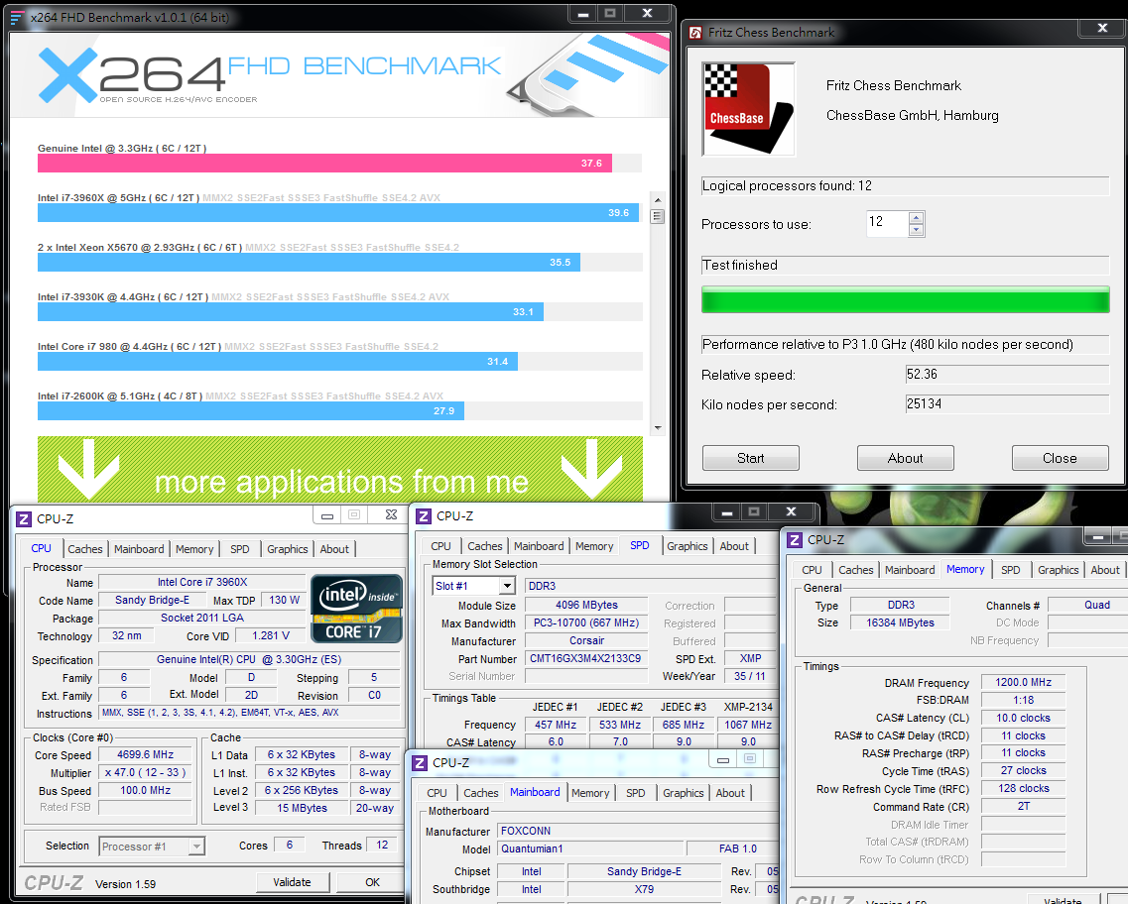Click the right white down arrow in green banner

pos(592,468)
